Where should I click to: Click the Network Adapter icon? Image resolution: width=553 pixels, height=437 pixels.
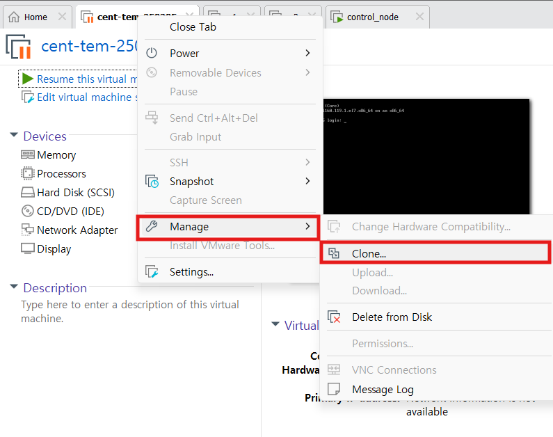click(x=28, y=230)
